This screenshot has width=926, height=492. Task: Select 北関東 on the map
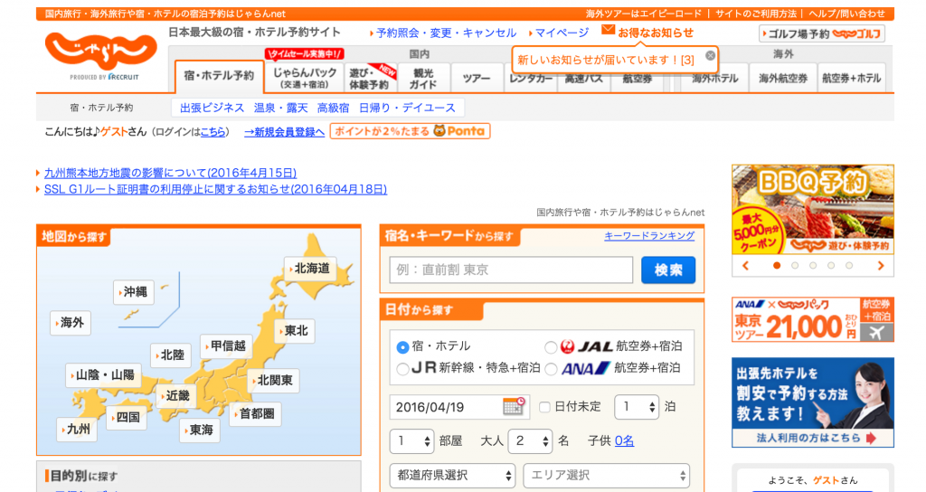coord(273,381)
